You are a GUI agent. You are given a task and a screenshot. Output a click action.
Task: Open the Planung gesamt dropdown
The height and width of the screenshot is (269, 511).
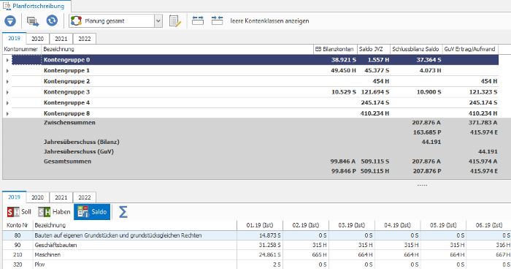[x=158, y=21]
